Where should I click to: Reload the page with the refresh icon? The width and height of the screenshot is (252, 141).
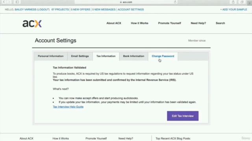pos(175,2)
